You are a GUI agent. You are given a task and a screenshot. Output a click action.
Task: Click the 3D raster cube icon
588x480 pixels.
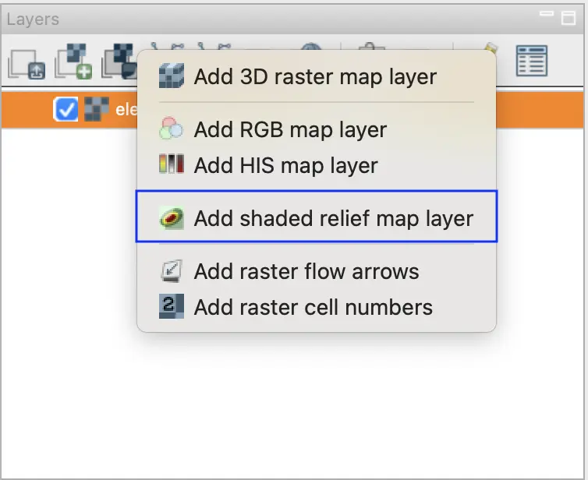coord(171,77)
